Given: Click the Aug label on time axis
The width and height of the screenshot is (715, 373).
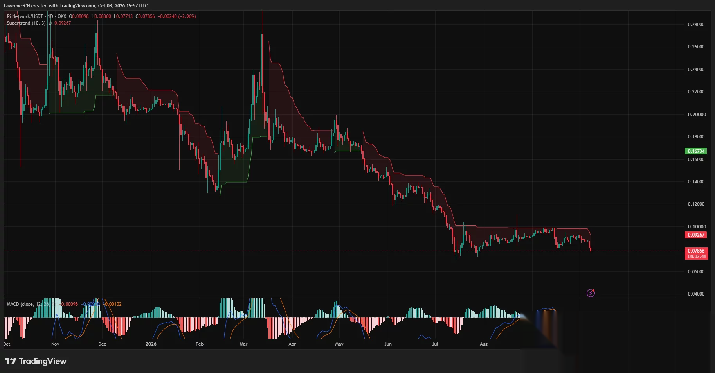Looking at the screenshot, I should coord(484,344).
